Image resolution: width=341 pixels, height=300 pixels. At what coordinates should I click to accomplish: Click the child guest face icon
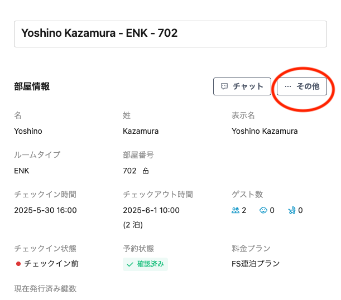[263, 211]
